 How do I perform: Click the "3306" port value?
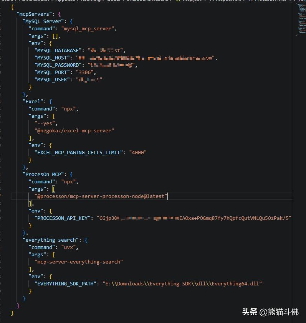(84, 72)
